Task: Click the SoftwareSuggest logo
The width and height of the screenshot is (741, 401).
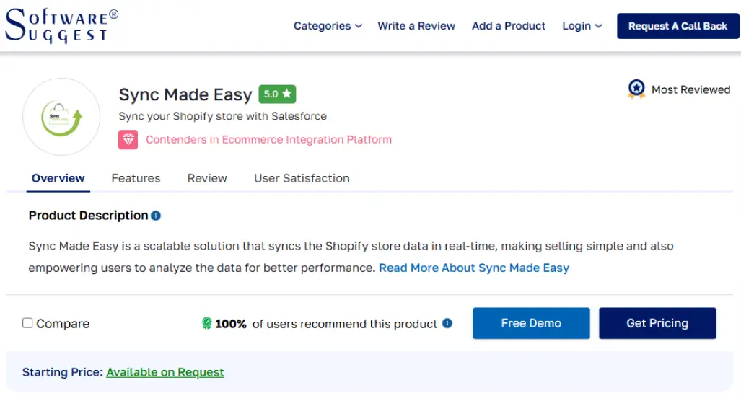Action: [x=62, y=26]
